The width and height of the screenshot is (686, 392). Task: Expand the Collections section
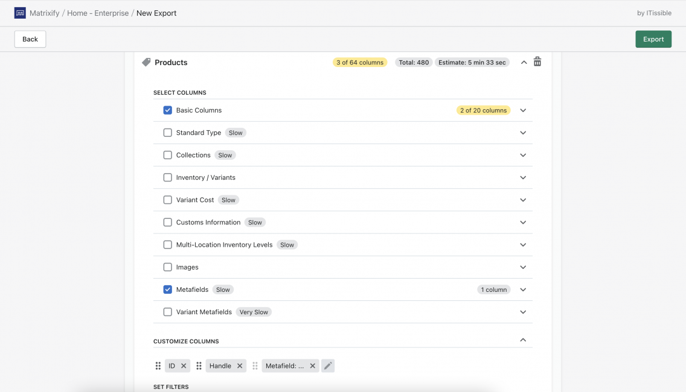523,155
